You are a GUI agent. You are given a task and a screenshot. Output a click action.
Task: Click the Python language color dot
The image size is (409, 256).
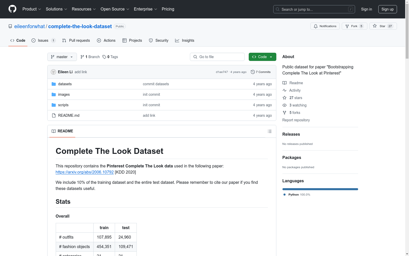tap(285, 195)
